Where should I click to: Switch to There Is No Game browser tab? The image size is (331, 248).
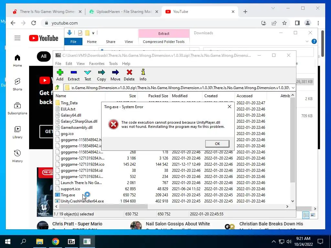tap(47, 12)
